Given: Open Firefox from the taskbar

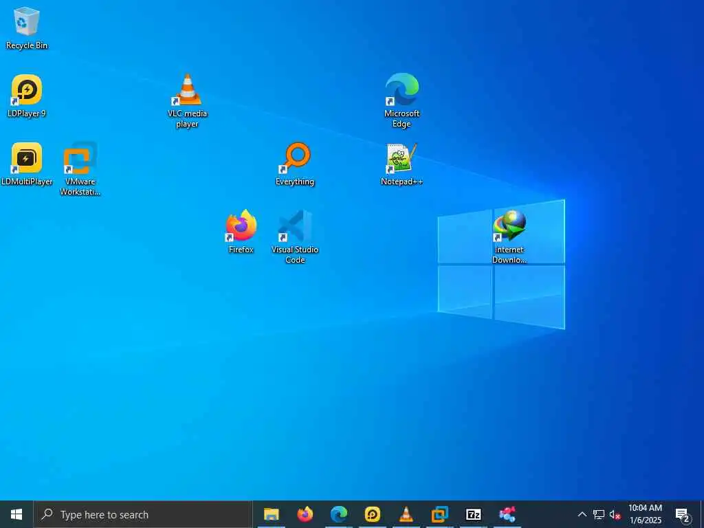Looking at the screenshot, I should click(x=305, y=514).
